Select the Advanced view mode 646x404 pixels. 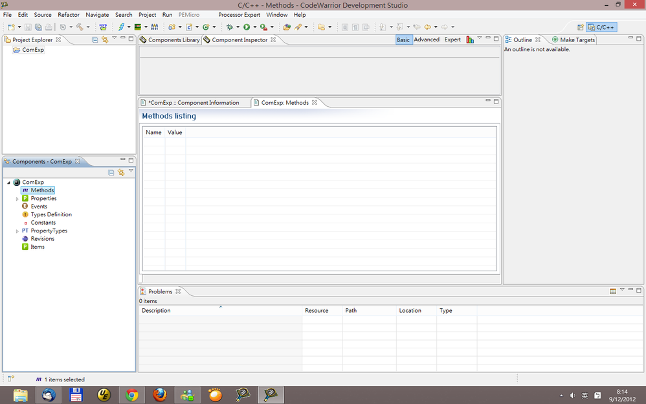pos(427,39)
